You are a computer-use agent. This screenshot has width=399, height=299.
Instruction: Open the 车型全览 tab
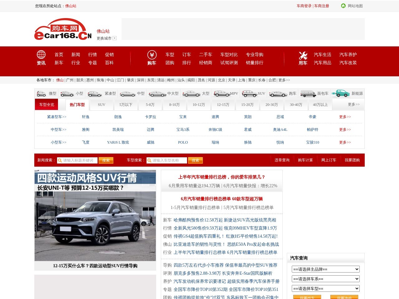pyautogui.click(x=47, y=105)
